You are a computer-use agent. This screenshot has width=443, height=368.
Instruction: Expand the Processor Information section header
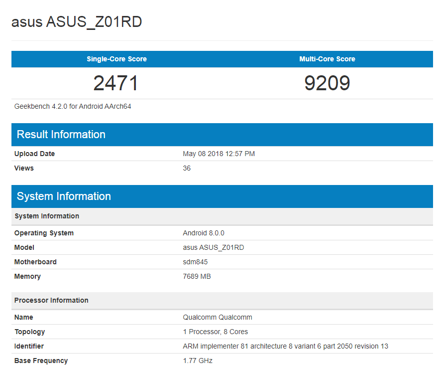tap(51, 300)
